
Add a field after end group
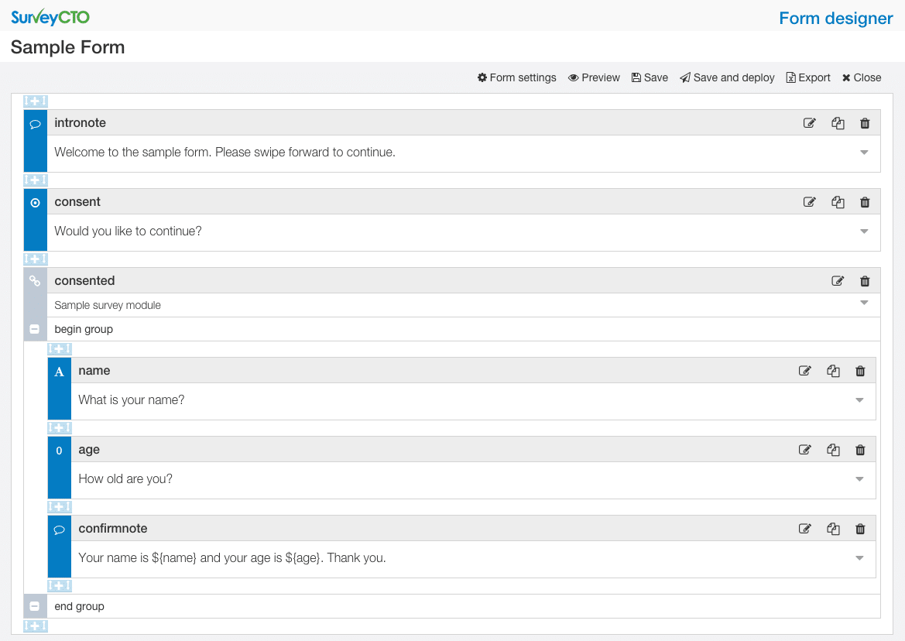coord(35,626)
